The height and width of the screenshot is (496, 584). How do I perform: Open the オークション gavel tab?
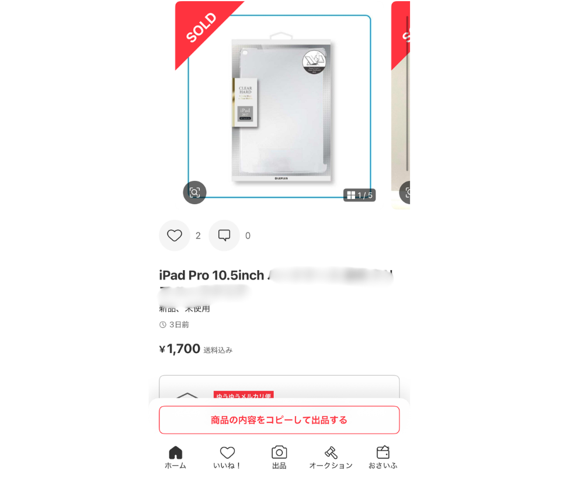pyautogui.click(x=331, y=457)
